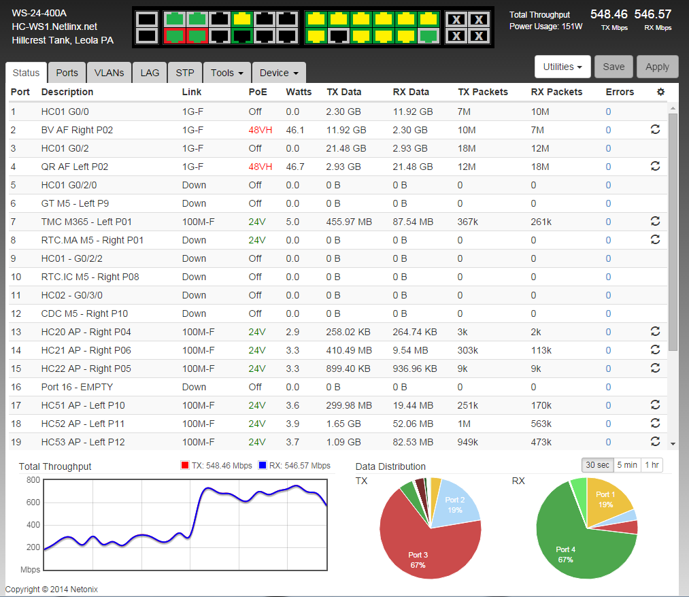Switch to the Ports tab
Screen dimensions: 689x597
click(x=67, y=73)
